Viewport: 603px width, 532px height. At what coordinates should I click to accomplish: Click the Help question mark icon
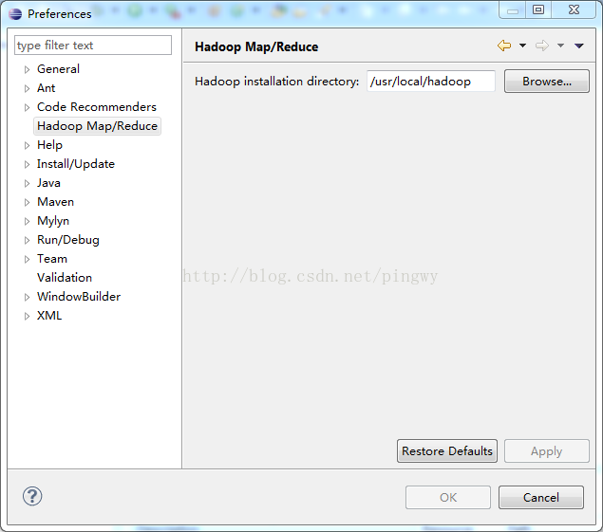coord(32,496)
